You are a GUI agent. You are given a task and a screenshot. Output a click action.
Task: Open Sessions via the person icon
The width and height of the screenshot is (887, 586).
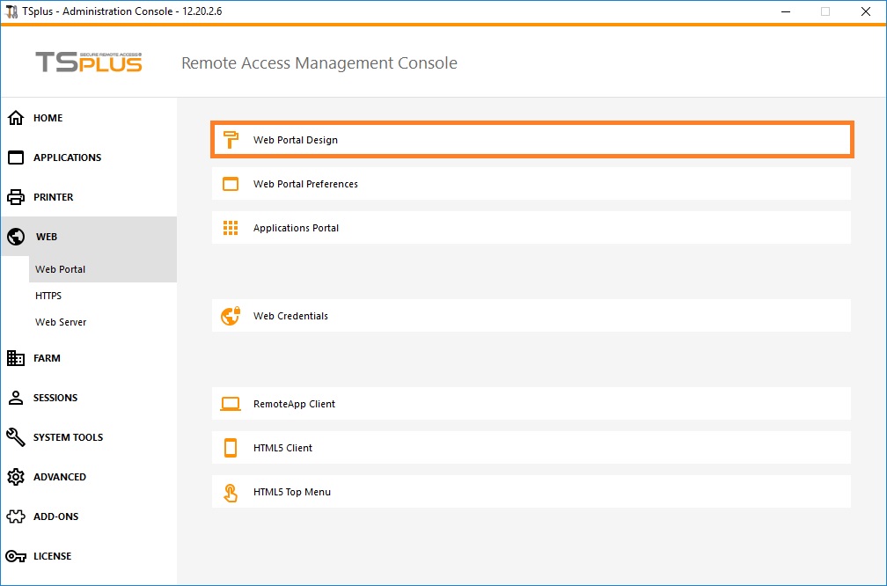click(16, 398)
